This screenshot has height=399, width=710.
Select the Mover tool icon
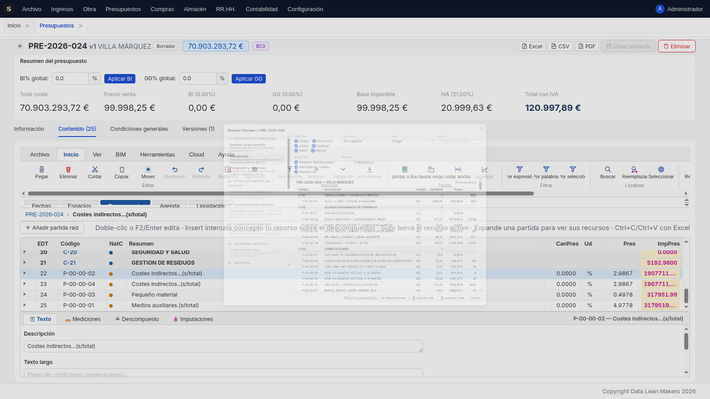[x=148, y=169]
